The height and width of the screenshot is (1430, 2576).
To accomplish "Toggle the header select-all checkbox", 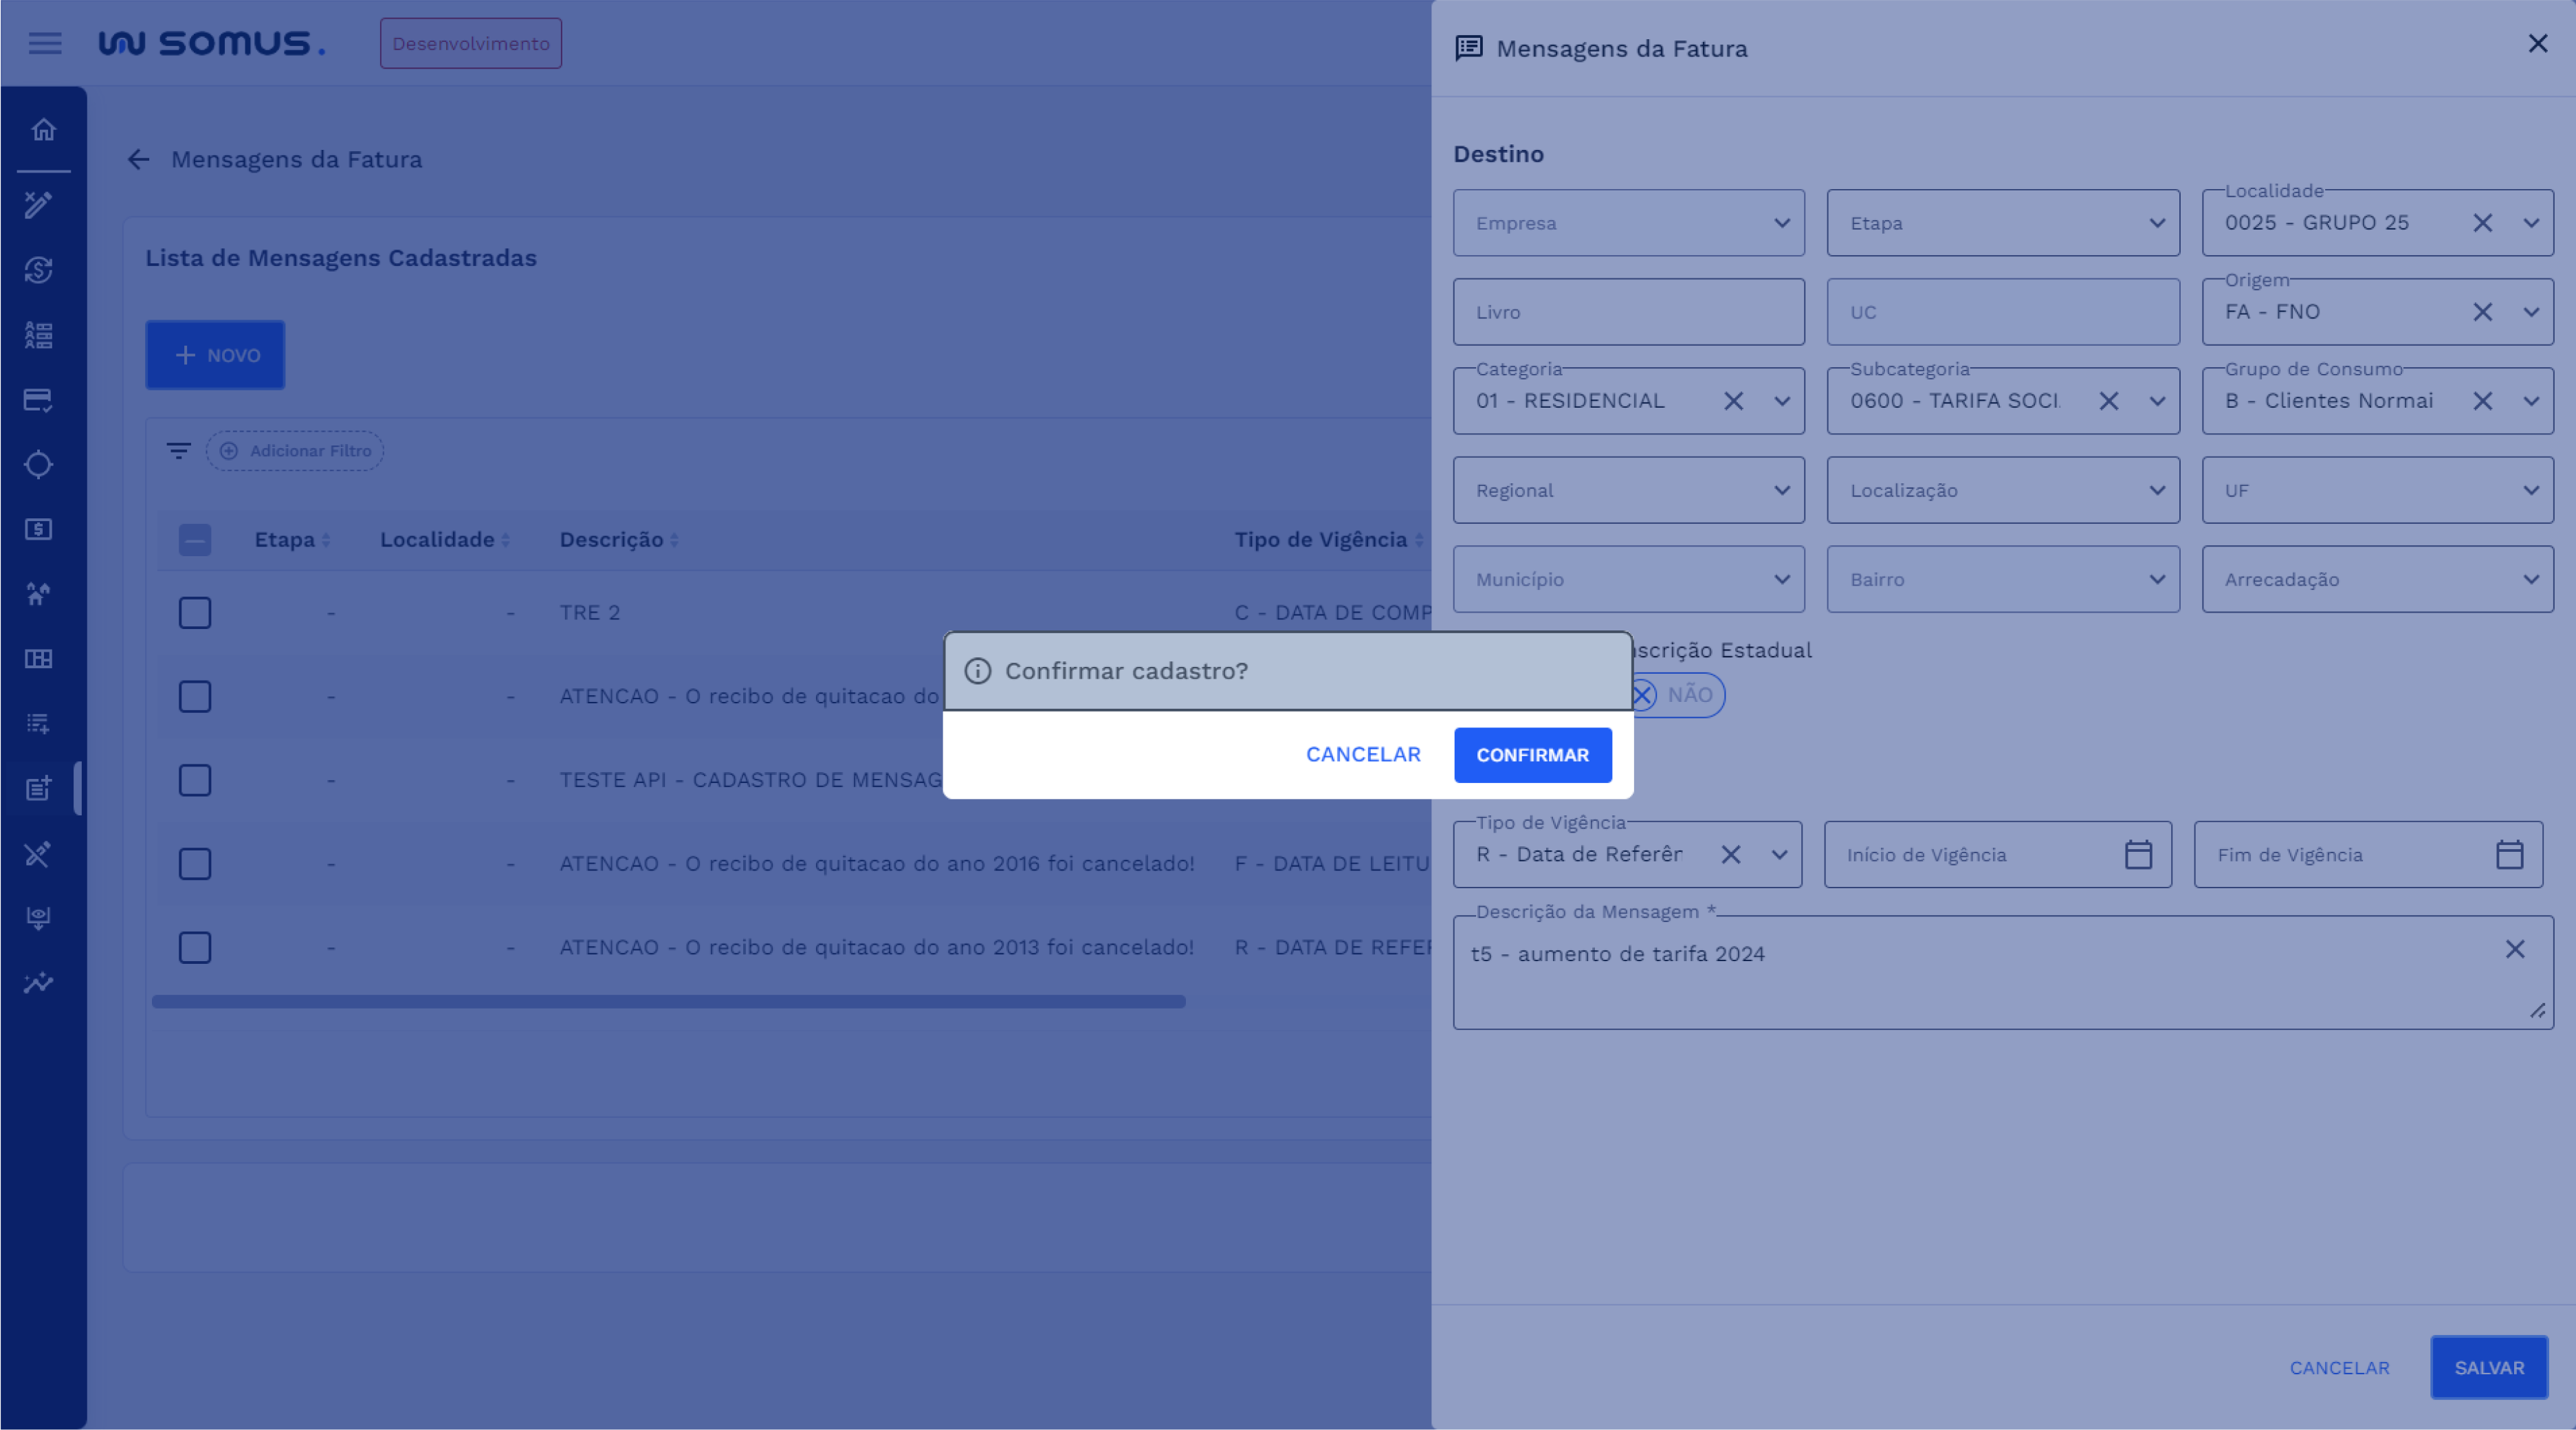I will click(x=195, y=540).
